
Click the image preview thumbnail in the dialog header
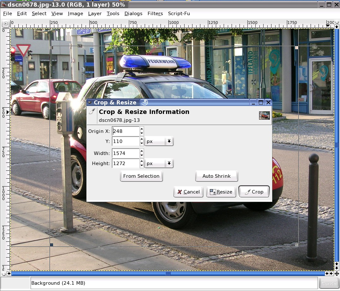pos(264,116)
